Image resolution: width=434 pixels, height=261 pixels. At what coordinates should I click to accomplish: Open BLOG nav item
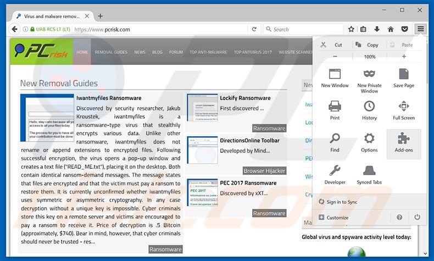coord(157,52)
